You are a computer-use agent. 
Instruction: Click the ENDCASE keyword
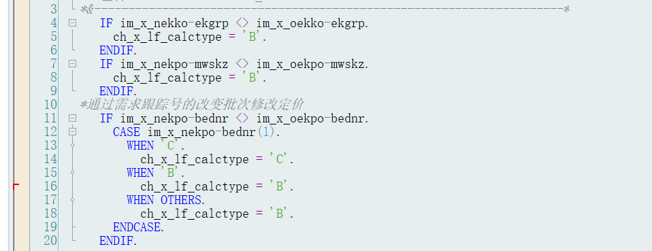tap(138, 227)
